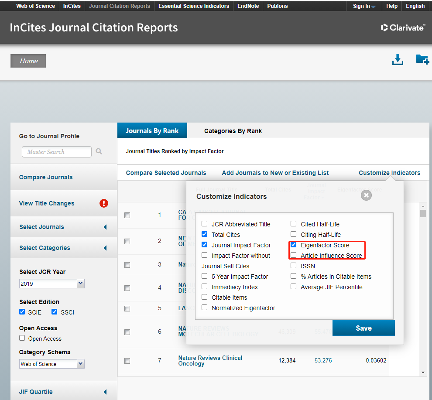Viewport: 432px width, 400px height.
Task: Open Essential Science Indicators in top bar
Action: (x=194, y=6)
